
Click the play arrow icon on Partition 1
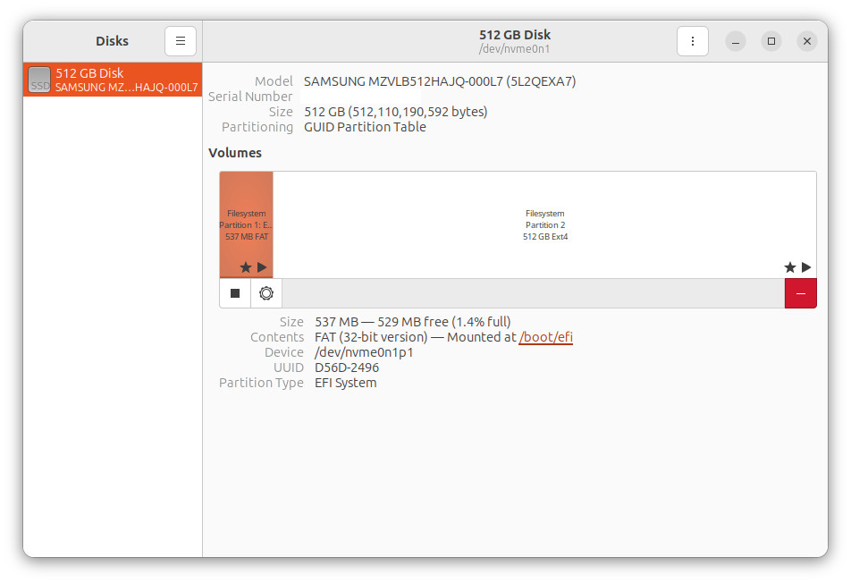pos(262,267)
